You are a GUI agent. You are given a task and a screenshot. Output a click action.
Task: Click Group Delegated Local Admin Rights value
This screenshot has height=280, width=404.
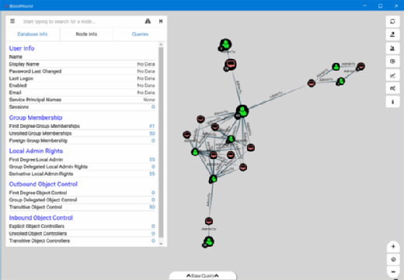tap(153, 167)
